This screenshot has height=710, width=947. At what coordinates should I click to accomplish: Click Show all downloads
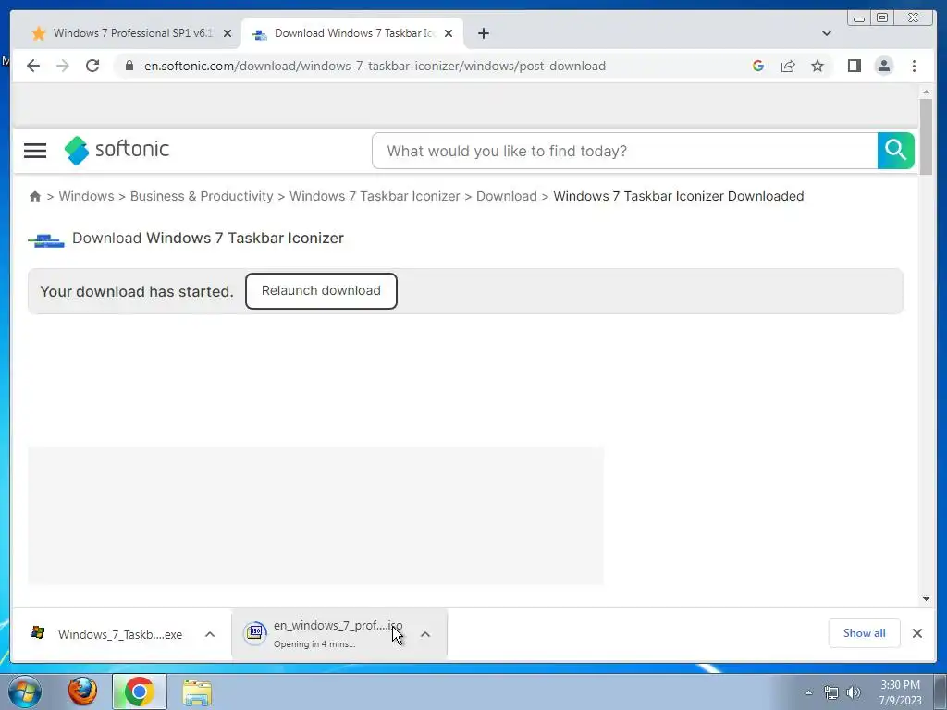(x=865, y=632)
